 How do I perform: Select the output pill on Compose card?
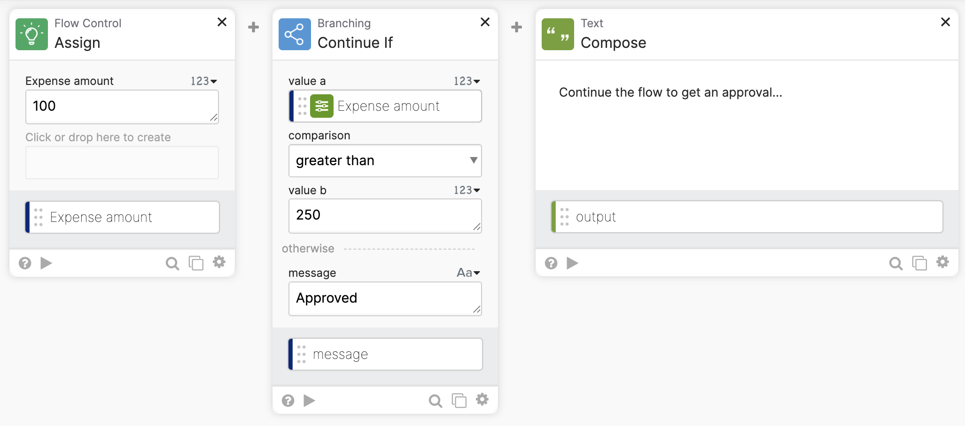[747, 217]
